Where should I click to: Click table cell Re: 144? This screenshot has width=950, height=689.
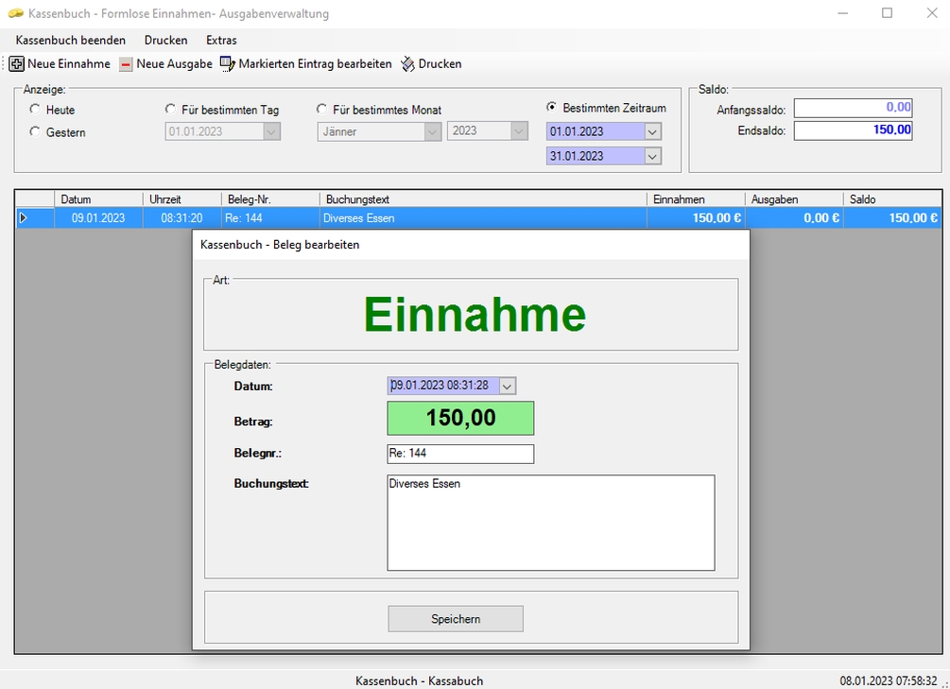point(271,218)
